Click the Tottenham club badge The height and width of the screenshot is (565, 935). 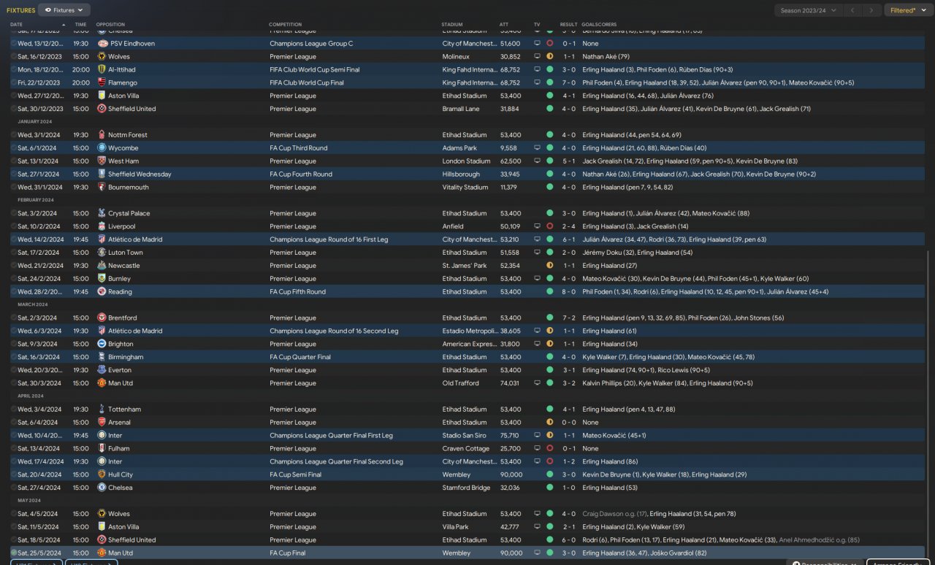[102, 410]
